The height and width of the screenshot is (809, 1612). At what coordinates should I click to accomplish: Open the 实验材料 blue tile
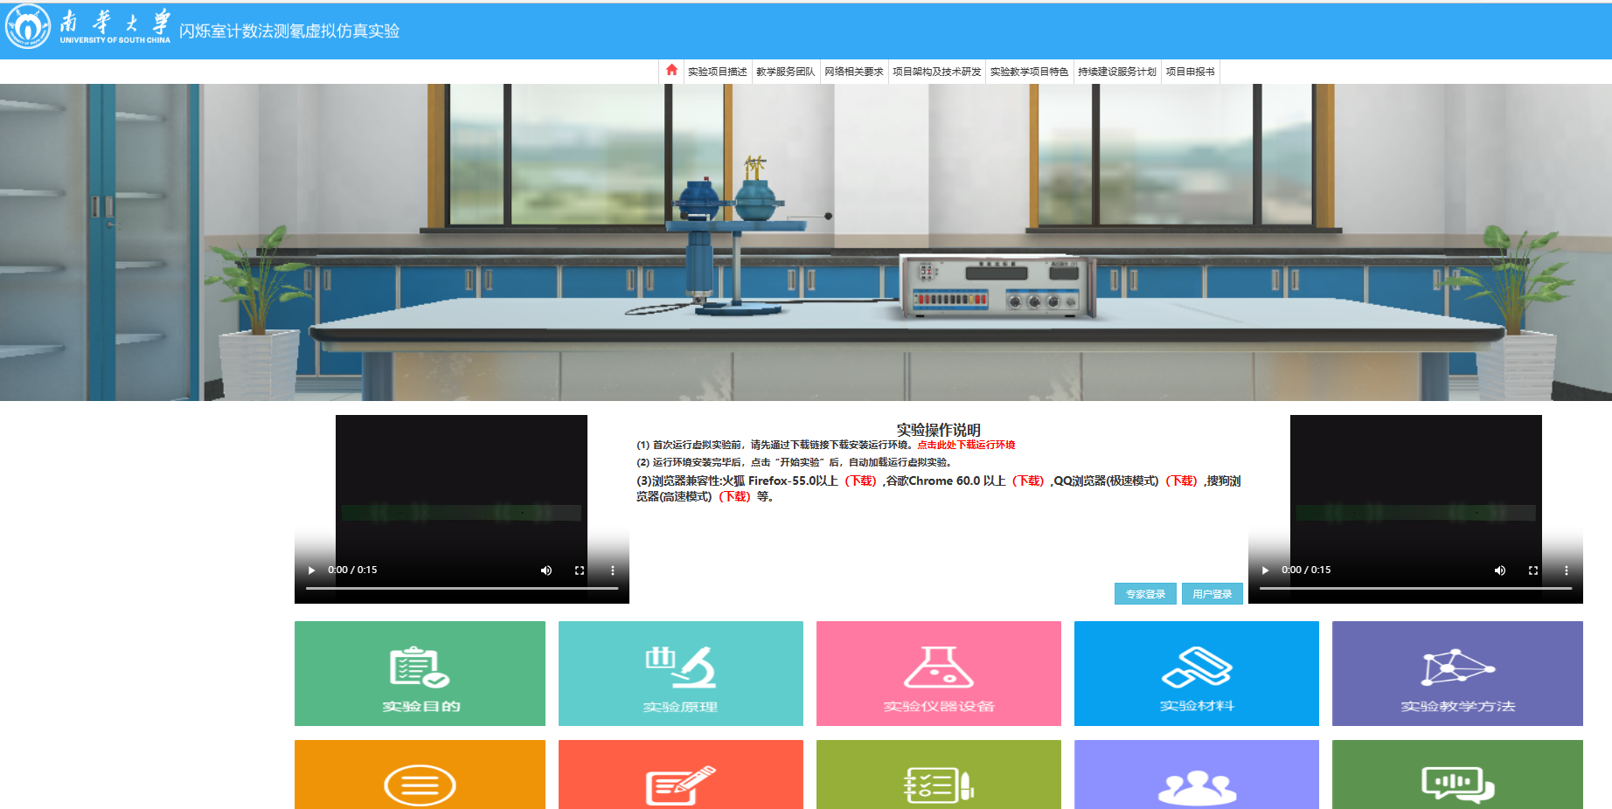pos(1196,674)
